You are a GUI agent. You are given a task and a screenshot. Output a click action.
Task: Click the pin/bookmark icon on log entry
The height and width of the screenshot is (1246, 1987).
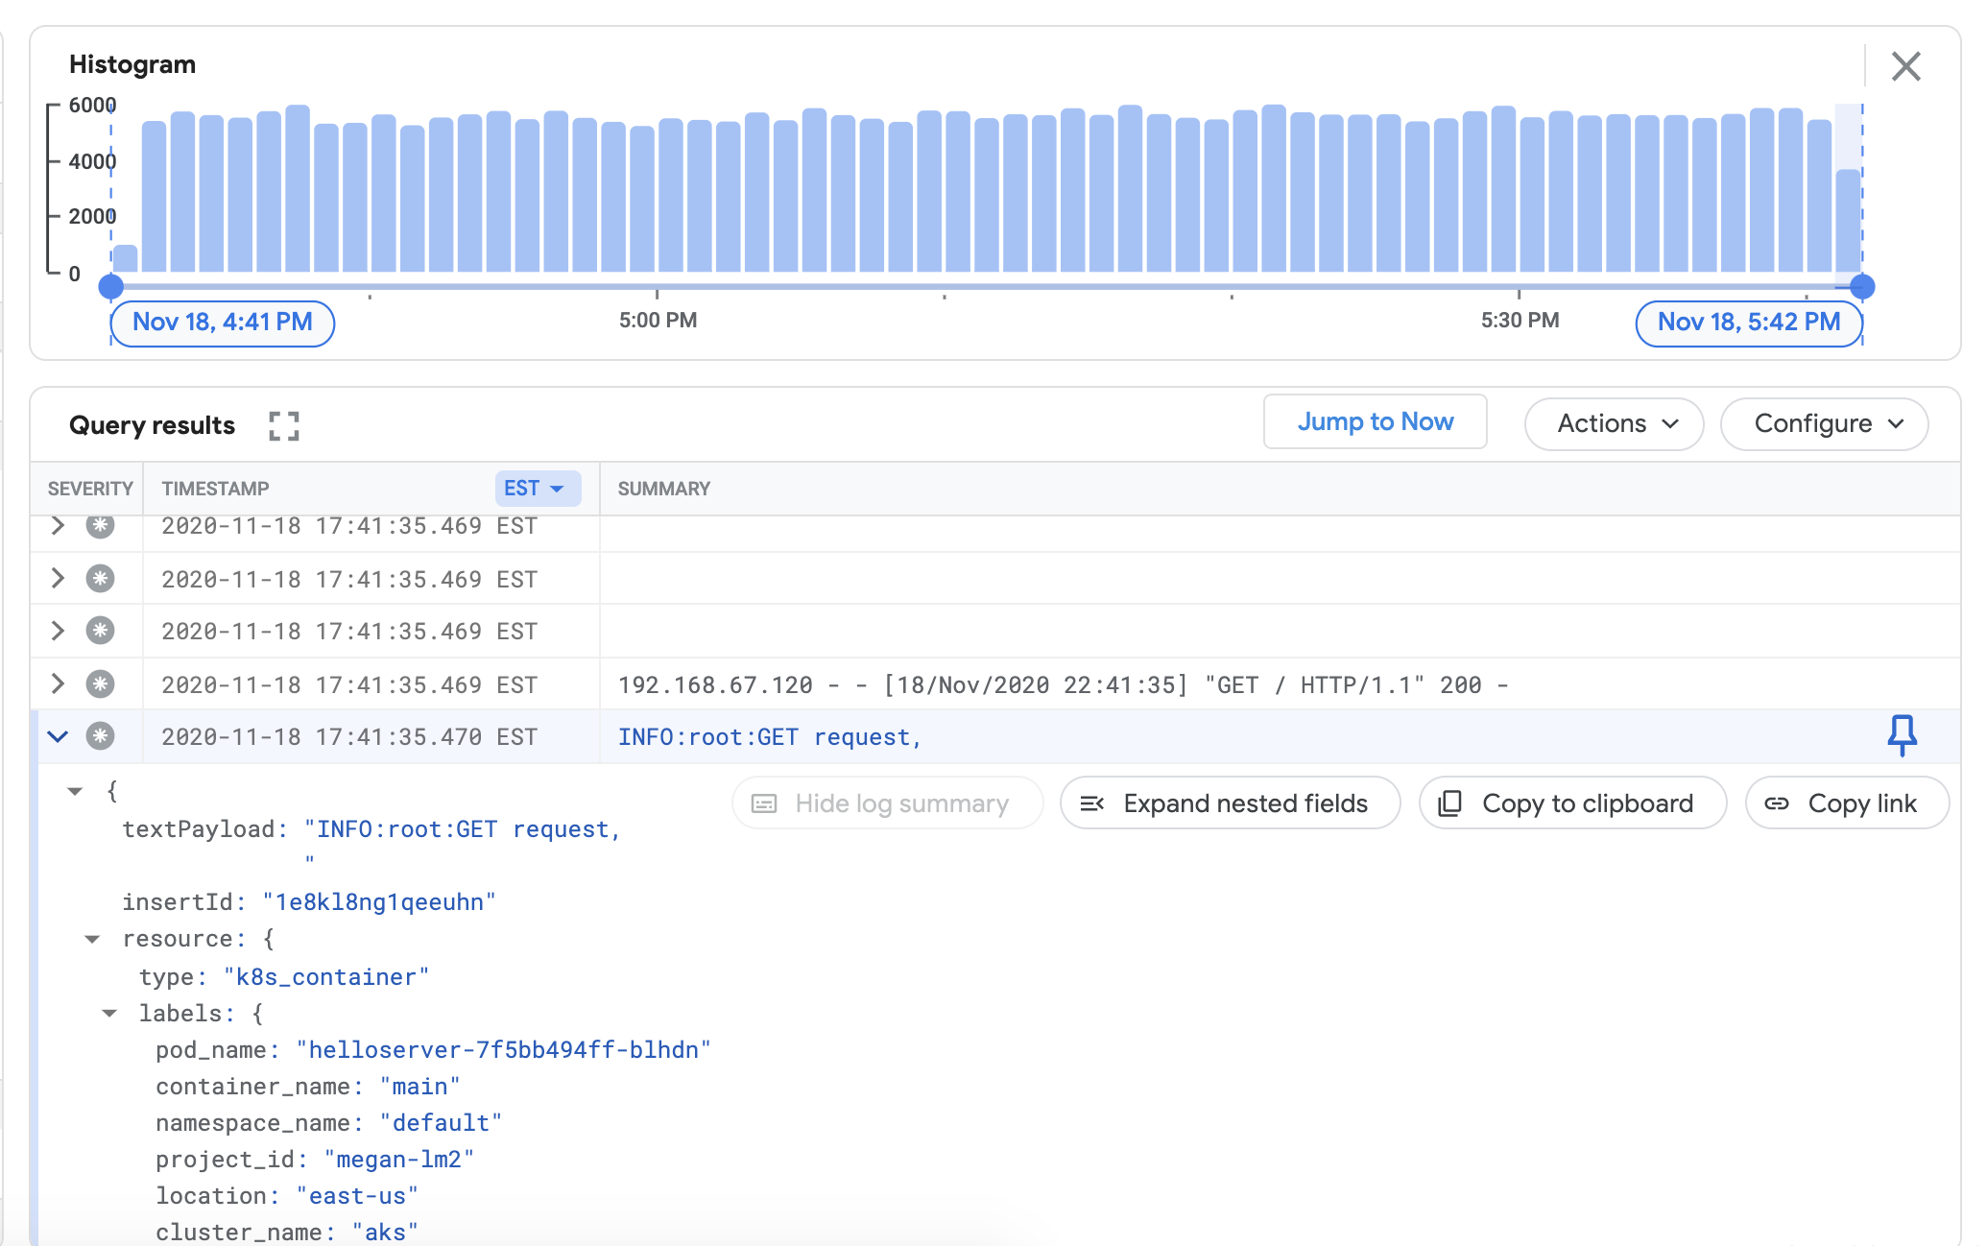tap(1903, 735)
